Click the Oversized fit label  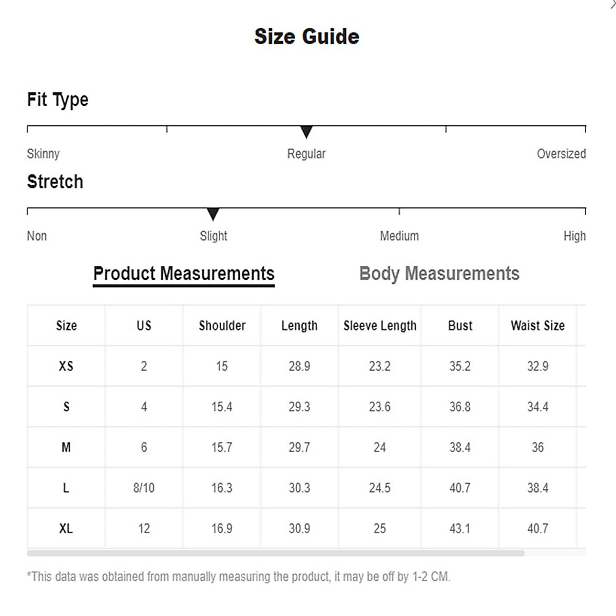tap(561, 153)
